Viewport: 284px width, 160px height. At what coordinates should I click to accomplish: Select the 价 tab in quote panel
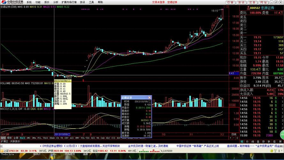click(247, 142)
